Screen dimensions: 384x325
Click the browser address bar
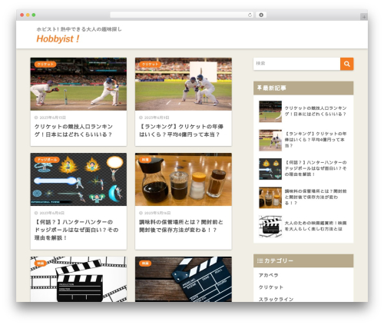182,15
